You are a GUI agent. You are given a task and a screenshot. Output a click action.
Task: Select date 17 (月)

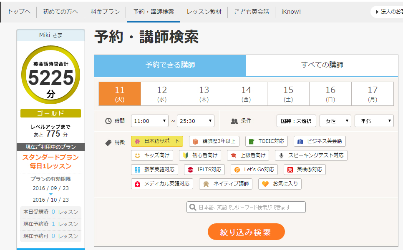click(373, 94)
